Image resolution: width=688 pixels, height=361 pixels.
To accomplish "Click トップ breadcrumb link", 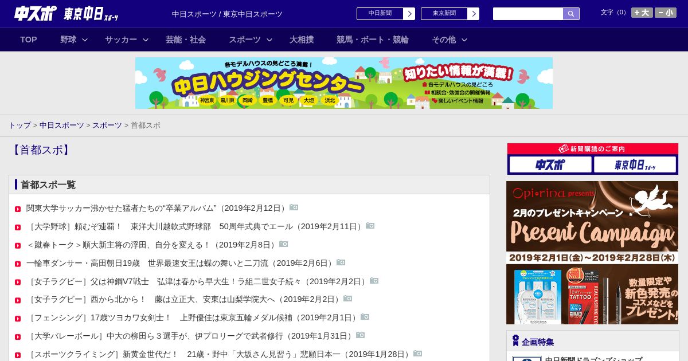I will [x=19, y=125].
